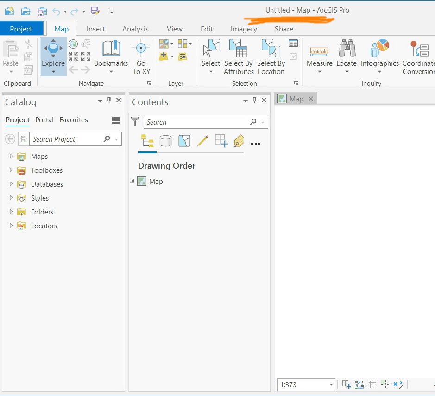The image size is (435, 396).
Task: Switch Catalog pane to Favorites tab
Action: tap(74, 120)
